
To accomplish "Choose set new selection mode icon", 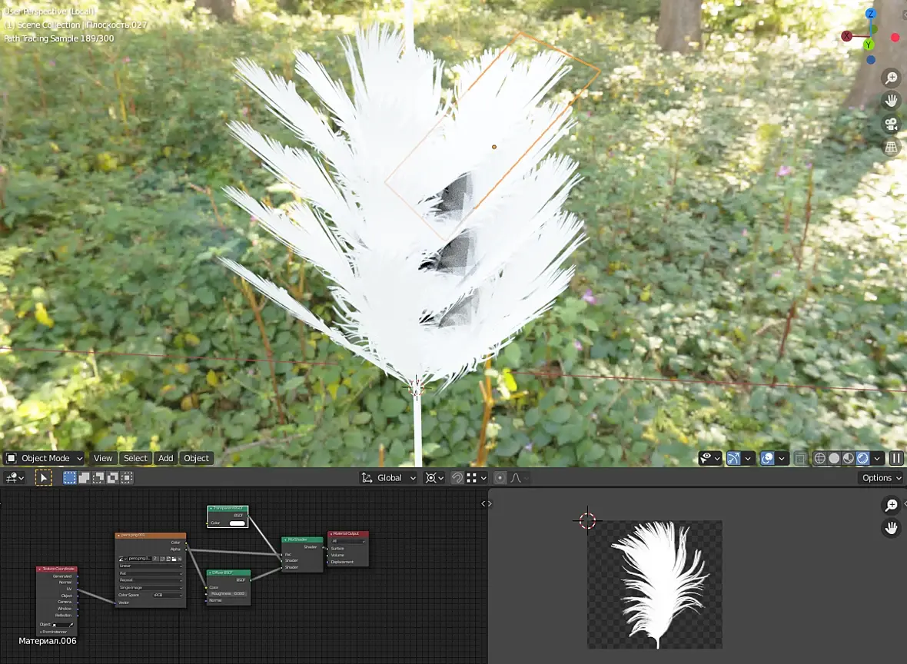I will (x=69, y=478).
